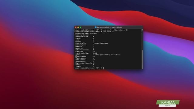Viewport: 194px width, 109px height.
Task: Click the 'gpuswitch' setting name
Action: (79, 48)
